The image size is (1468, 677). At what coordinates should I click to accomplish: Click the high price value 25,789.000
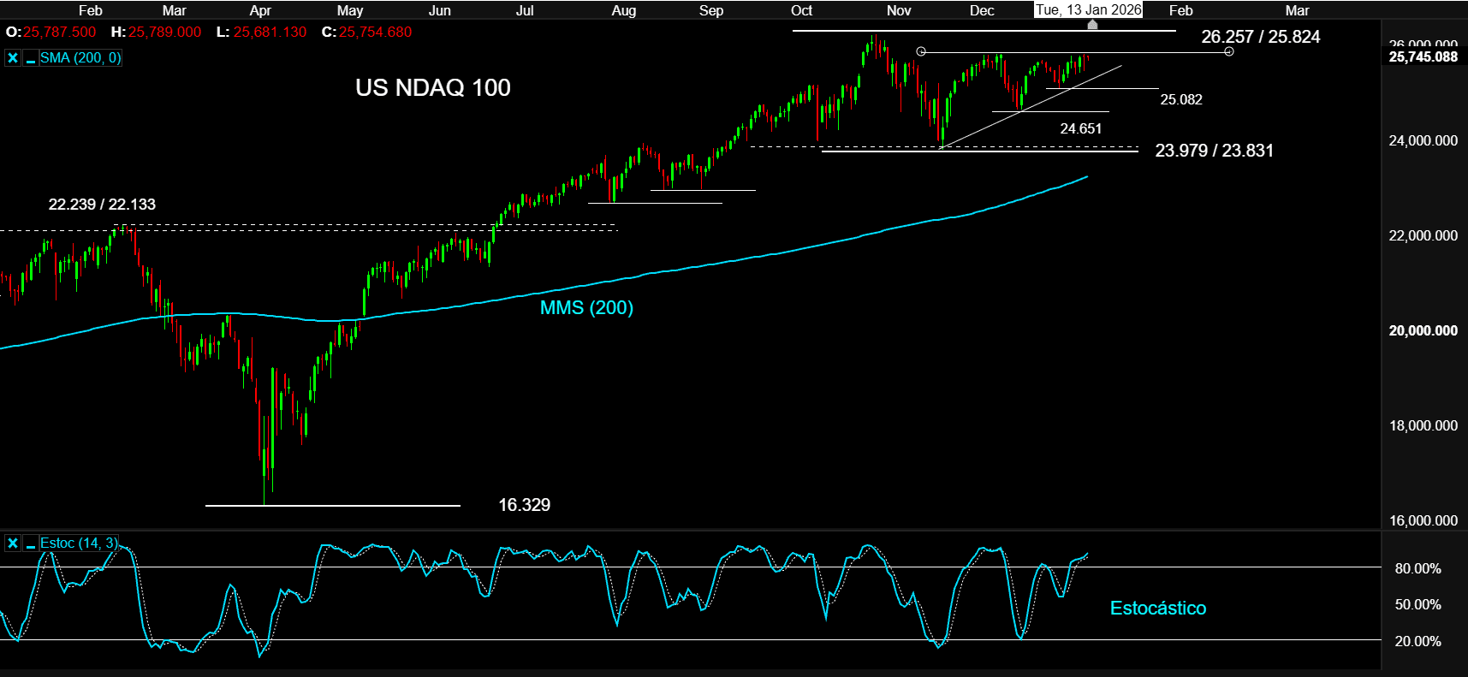165,32
